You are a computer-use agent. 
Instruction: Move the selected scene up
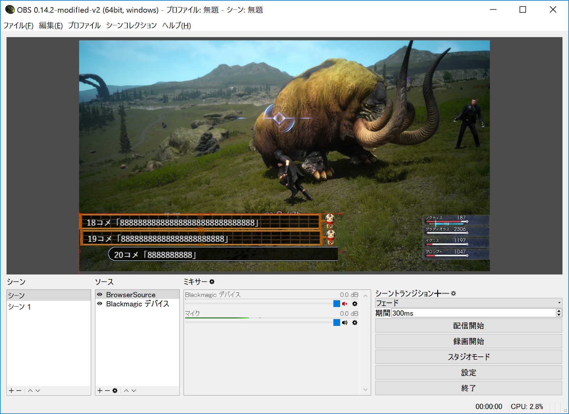pyautogui.click(x=30, y=391)
